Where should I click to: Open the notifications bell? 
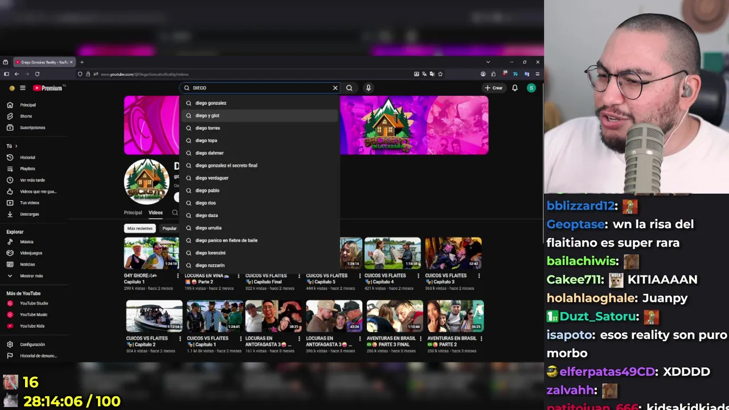coord(515,88)
